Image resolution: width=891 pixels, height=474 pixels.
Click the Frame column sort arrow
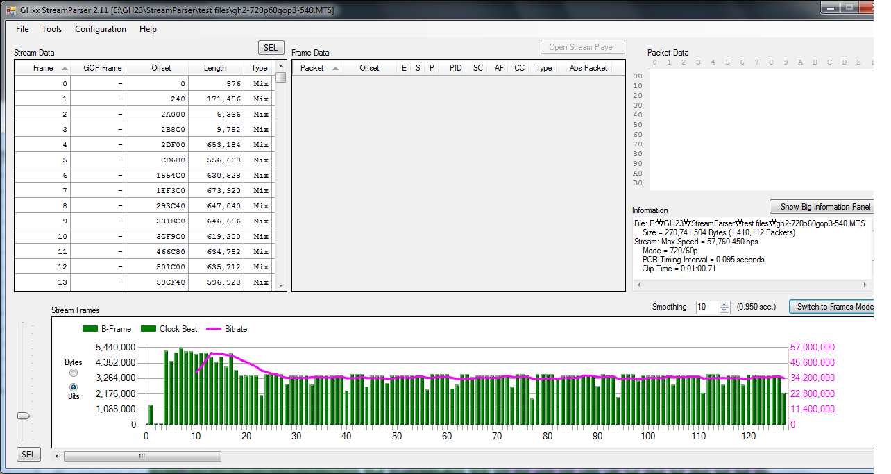pos(65,68)
